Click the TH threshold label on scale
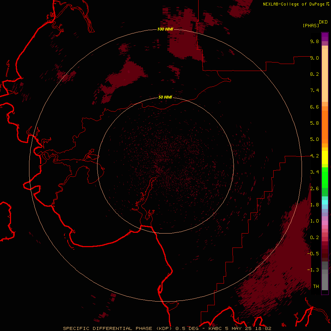 316,286
